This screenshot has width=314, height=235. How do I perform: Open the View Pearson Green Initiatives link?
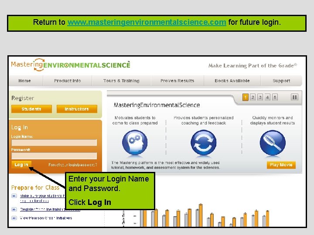click(x=46, y=218)
